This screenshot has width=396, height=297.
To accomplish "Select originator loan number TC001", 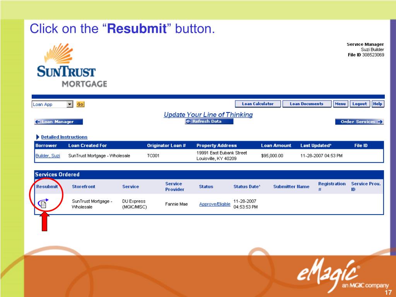I will point(153,155).
